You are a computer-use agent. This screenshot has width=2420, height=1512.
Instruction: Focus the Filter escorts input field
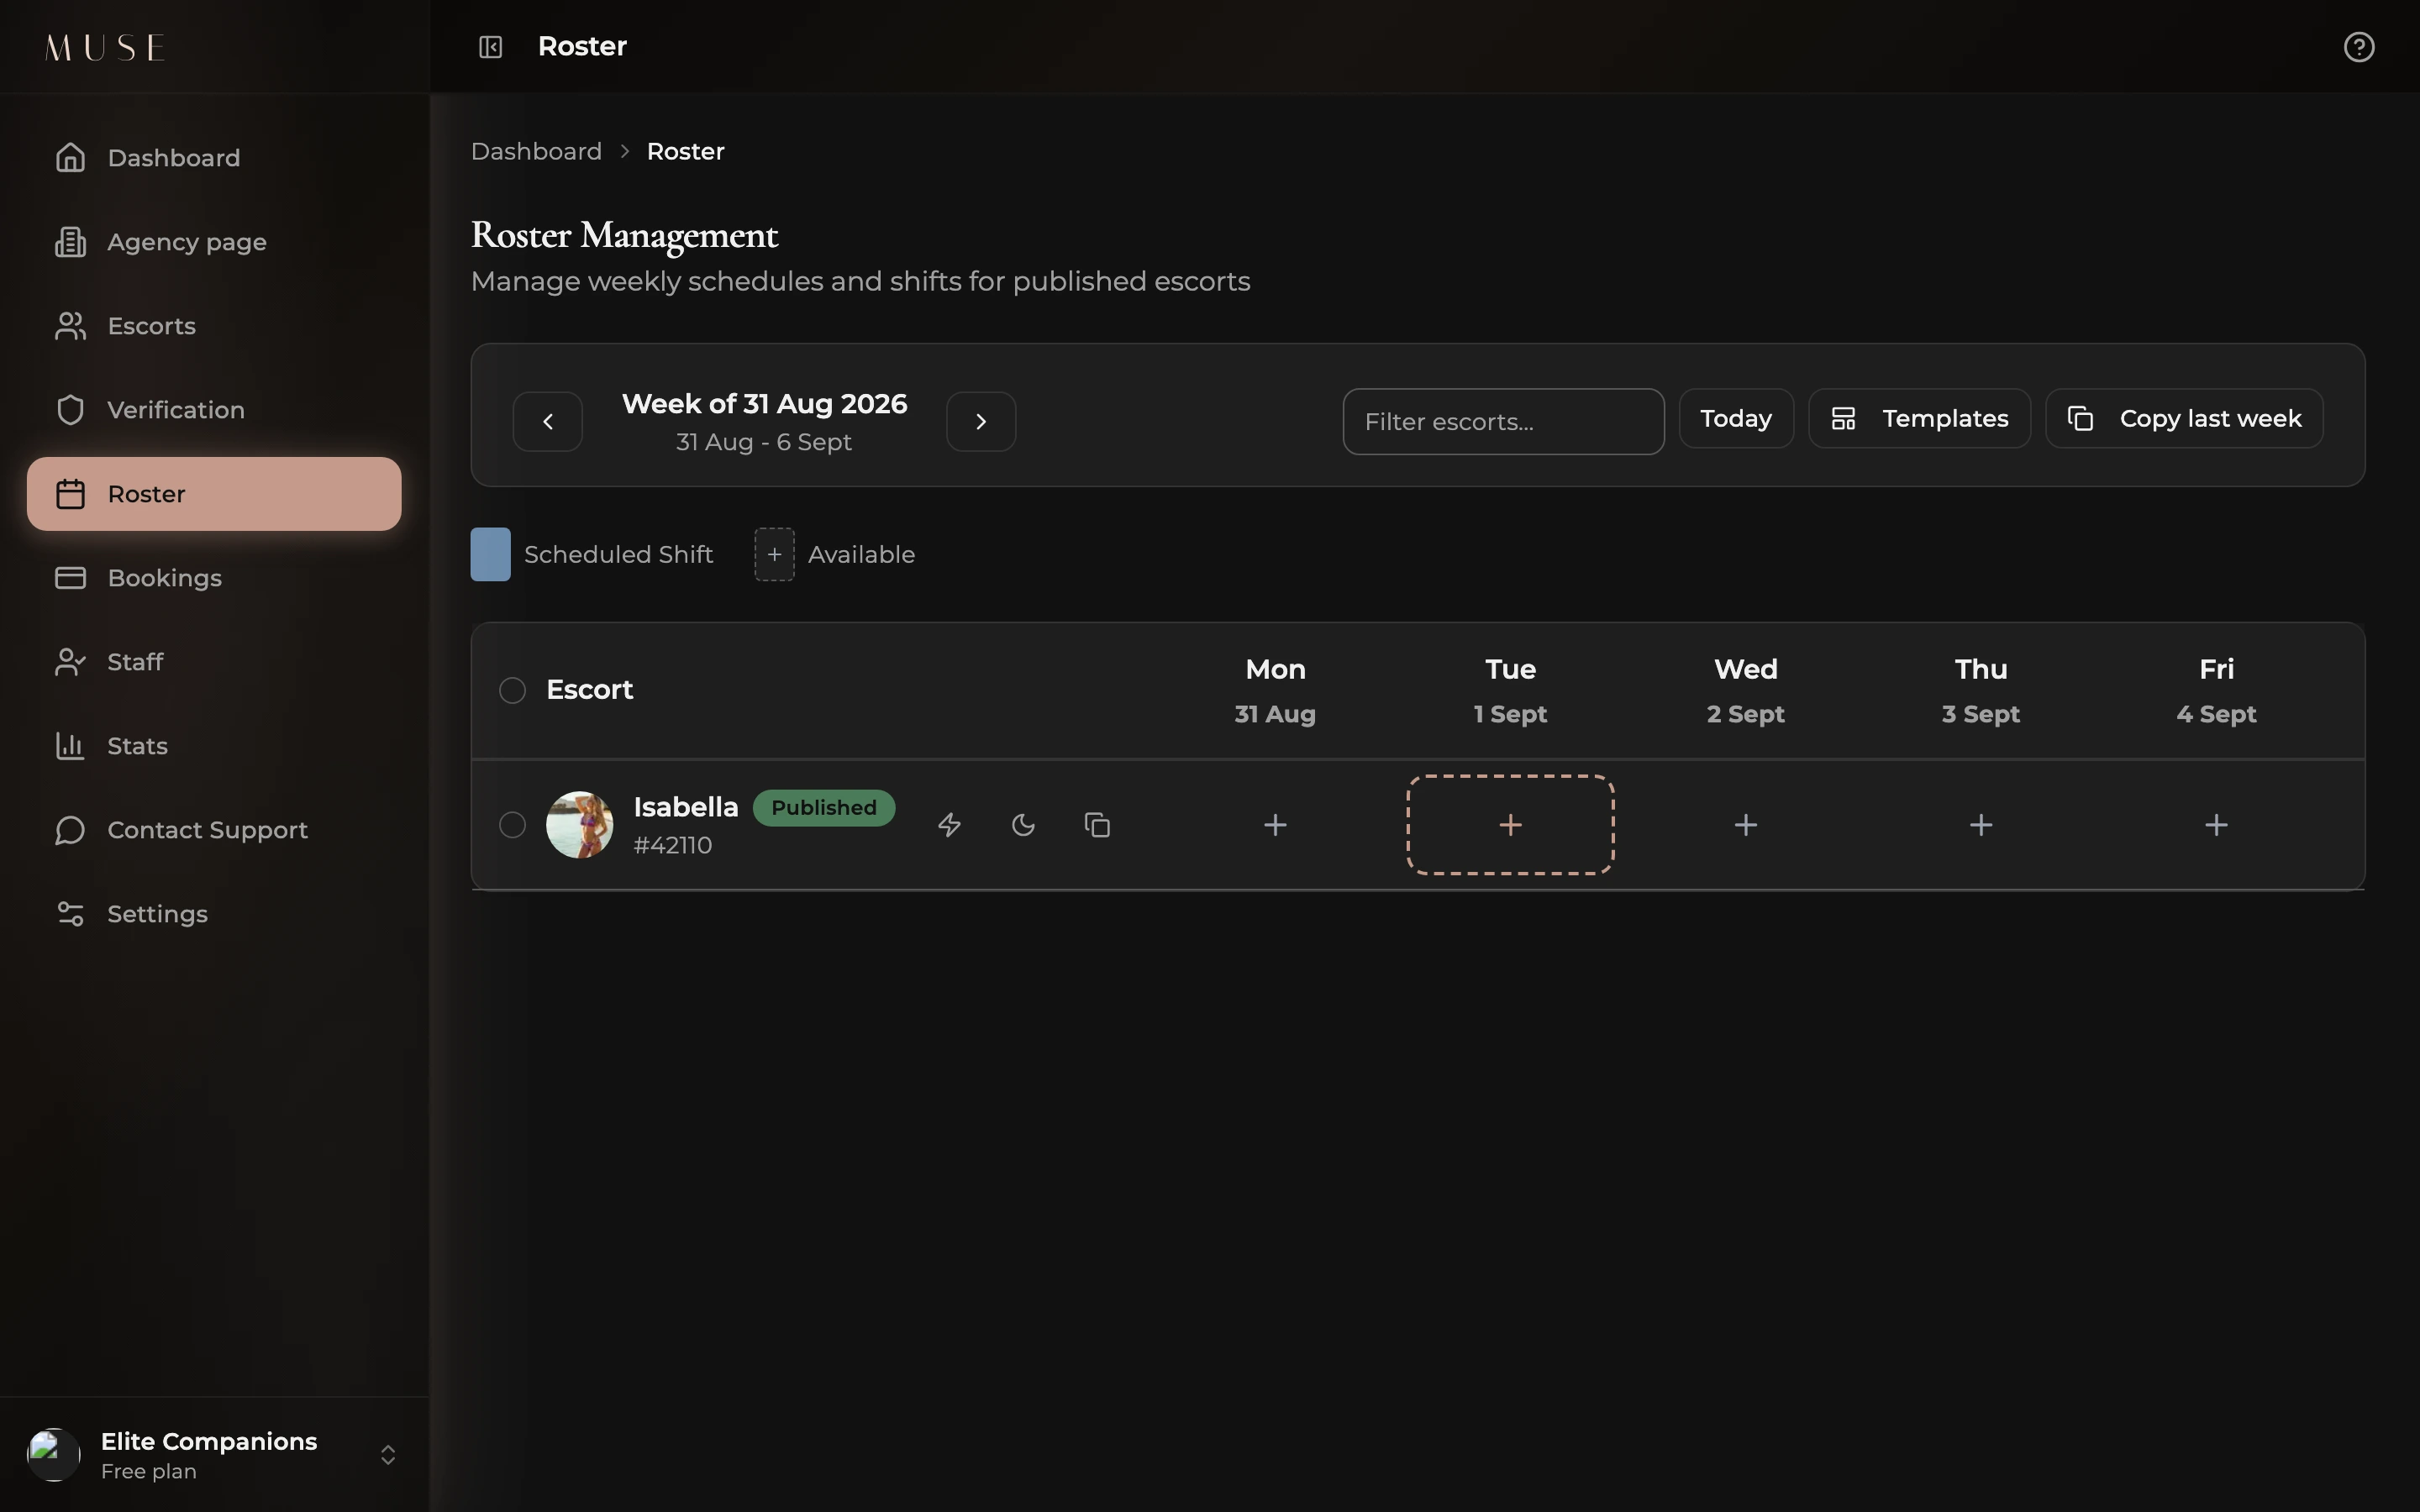[1503, 422]
